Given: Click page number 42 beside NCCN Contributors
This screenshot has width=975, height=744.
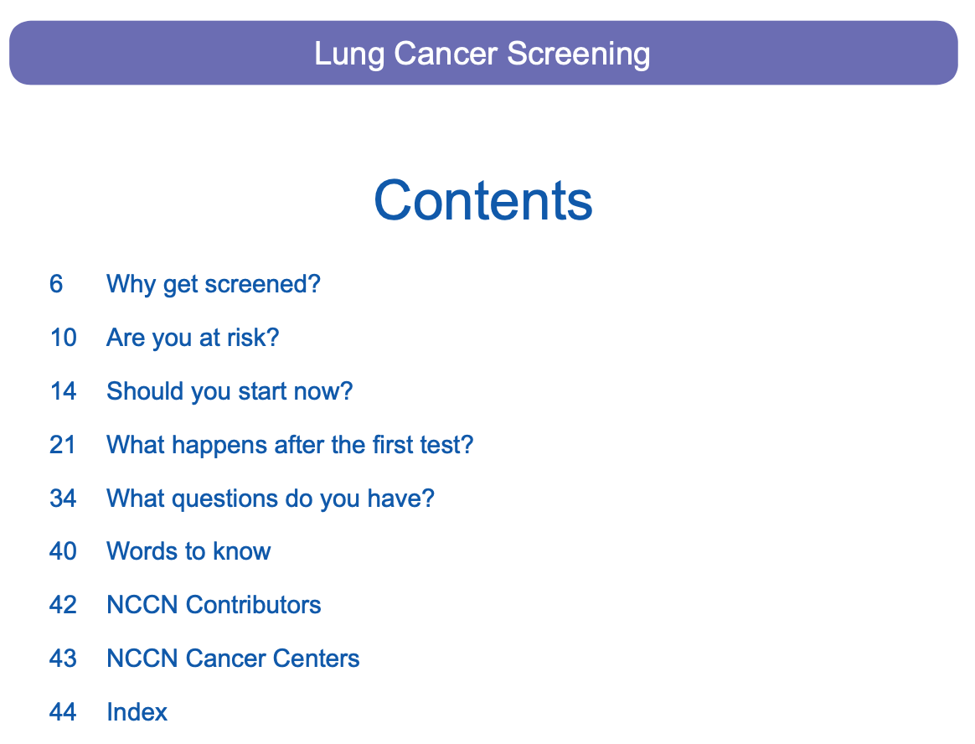Looking at the screenshot, I should [x=63, y=605].
